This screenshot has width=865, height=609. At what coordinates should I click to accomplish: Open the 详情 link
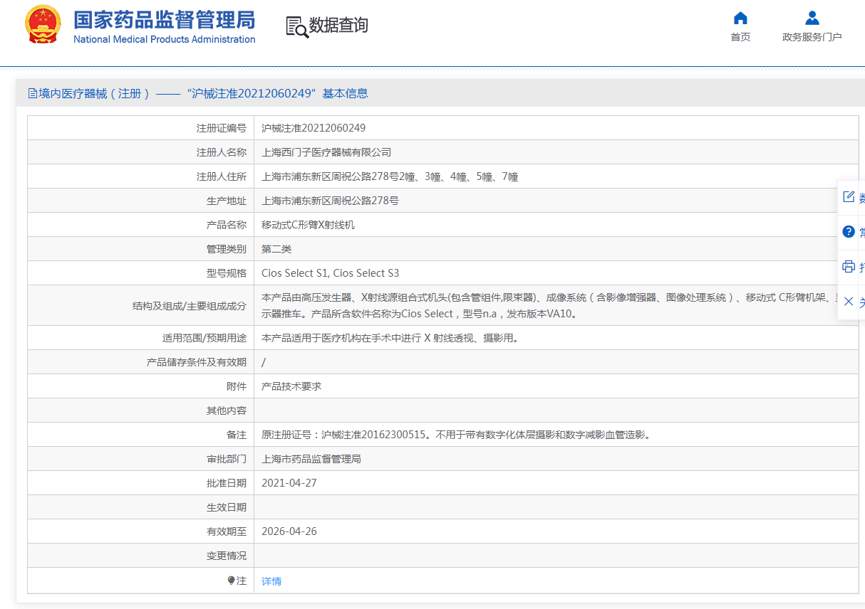pos(271,581)
